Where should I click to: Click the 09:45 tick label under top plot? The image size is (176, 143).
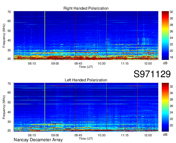click(78, 63)
